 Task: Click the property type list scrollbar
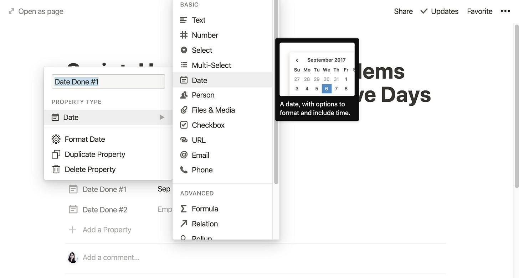coord(276,92)
